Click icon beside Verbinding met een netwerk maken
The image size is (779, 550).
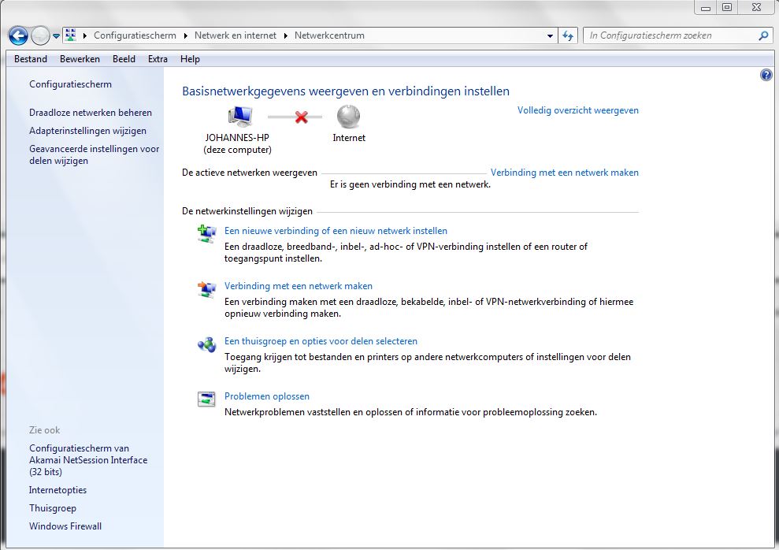point(206,289)
